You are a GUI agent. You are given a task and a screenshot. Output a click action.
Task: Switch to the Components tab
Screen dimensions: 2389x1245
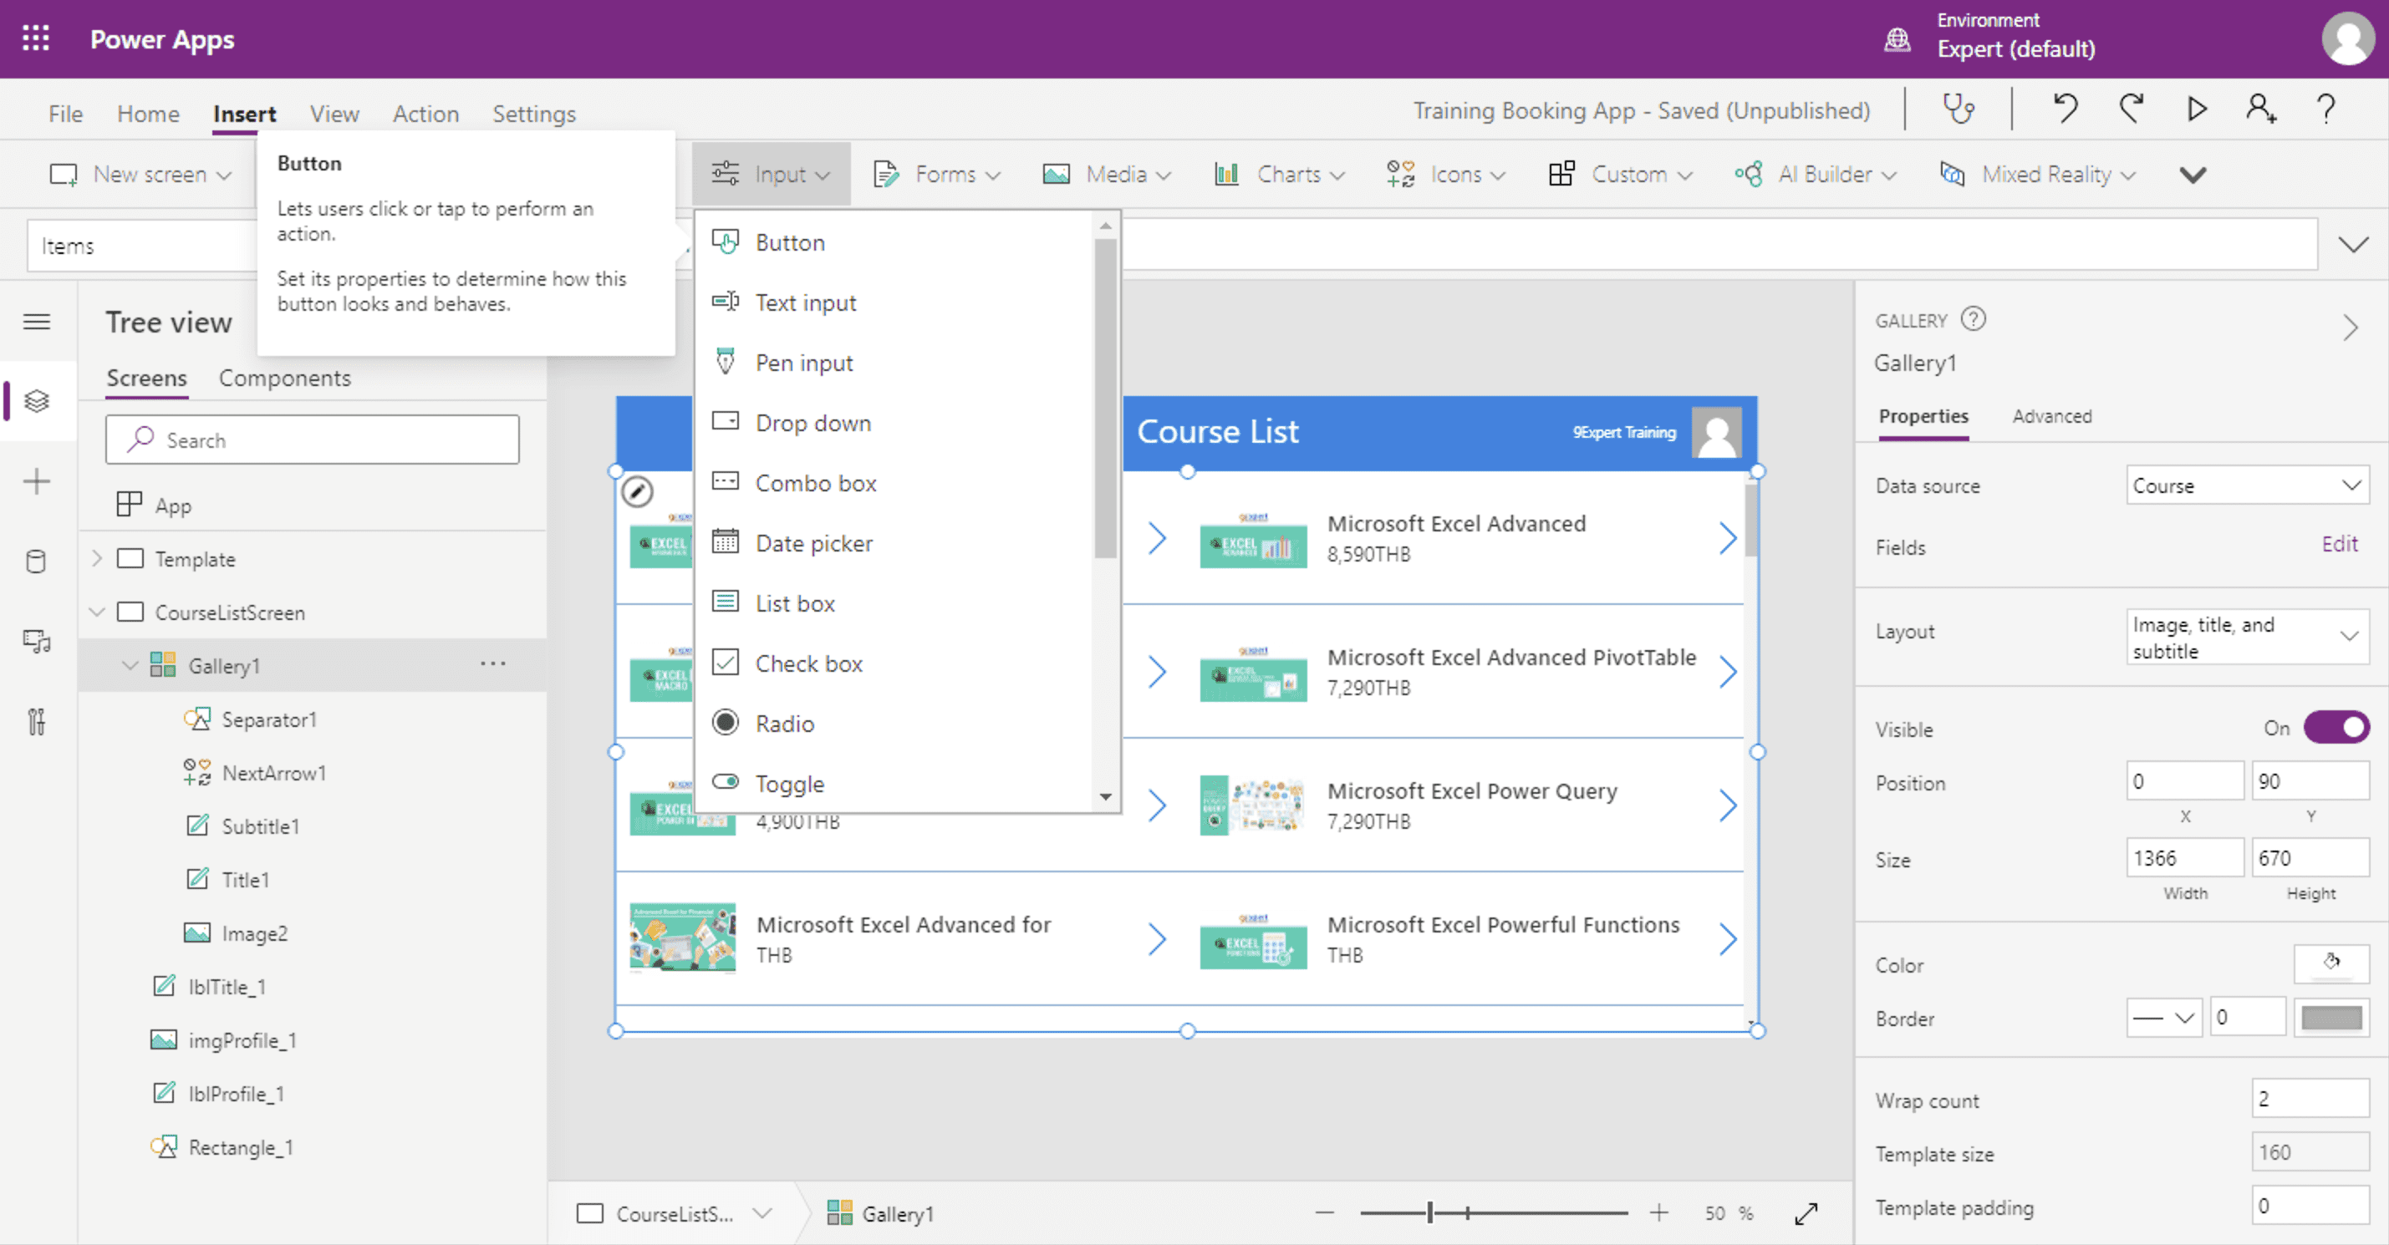285,379
